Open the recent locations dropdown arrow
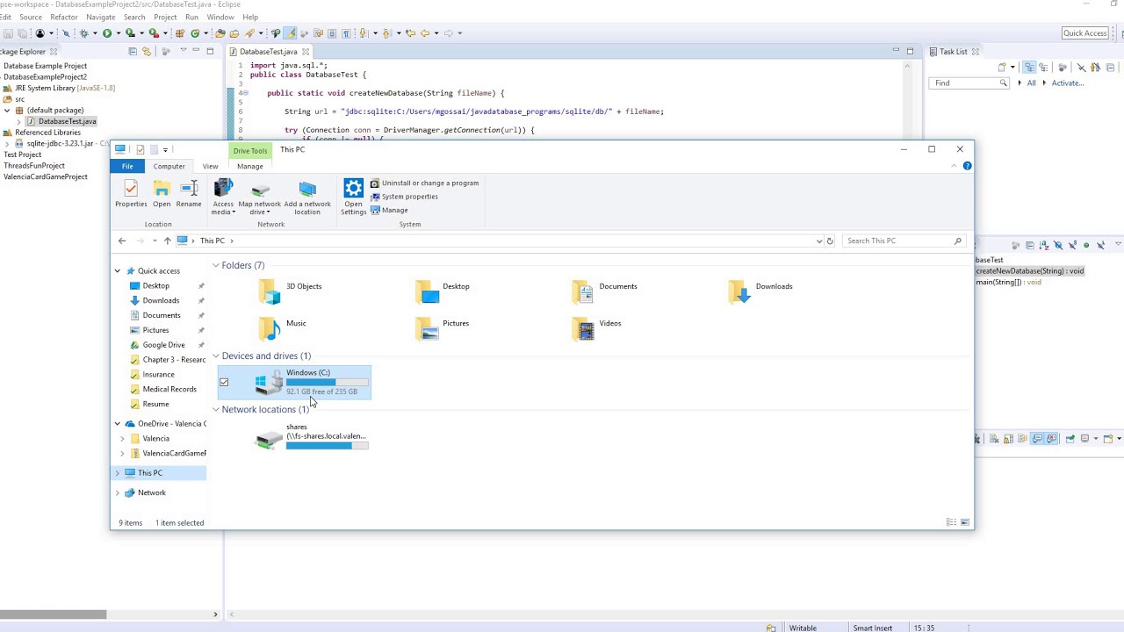Image resolution: width=1124 pixels, height=632 pixels. [155, 241]
